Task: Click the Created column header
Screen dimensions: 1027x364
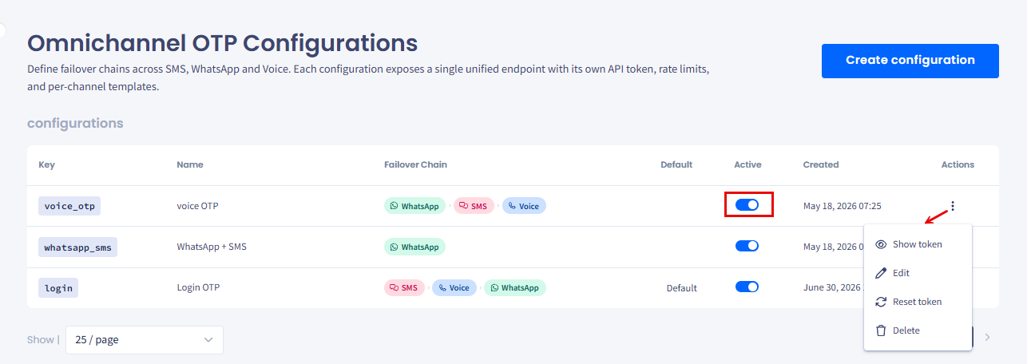Action: click(x=821, y=164)
